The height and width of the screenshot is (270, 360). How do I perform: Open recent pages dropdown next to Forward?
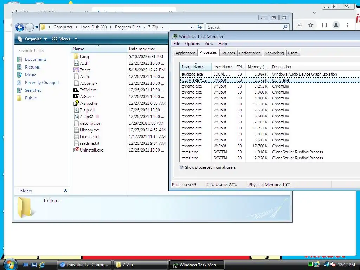37,27
